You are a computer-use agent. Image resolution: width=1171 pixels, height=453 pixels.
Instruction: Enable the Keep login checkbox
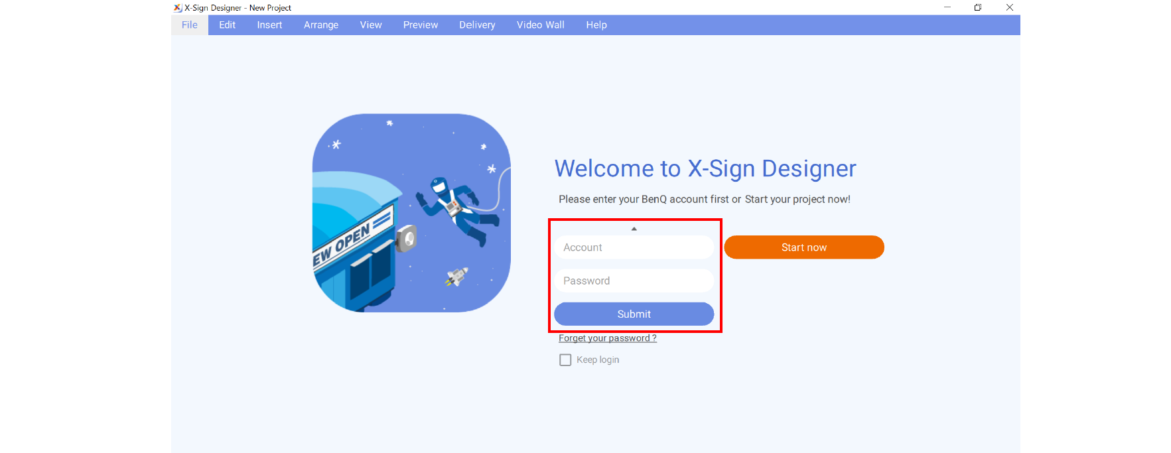click(565, 360)
